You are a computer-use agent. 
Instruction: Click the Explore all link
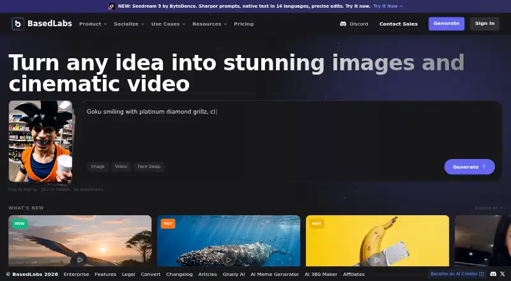489,208
